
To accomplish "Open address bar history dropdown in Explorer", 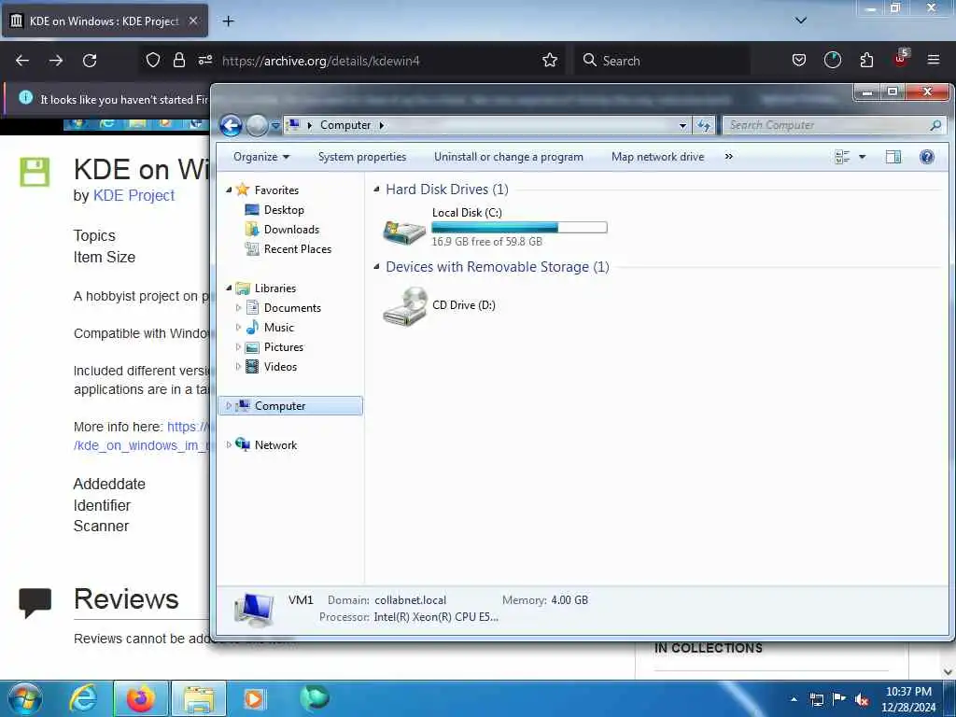I will [682, 126].
